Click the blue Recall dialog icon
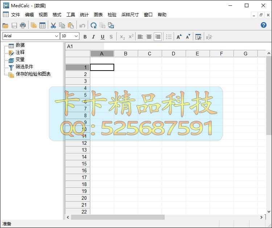 point(94,26)
